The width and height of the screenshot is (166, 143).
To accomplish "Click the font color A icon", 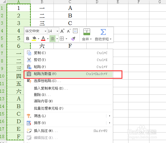I will pos(43,39).
